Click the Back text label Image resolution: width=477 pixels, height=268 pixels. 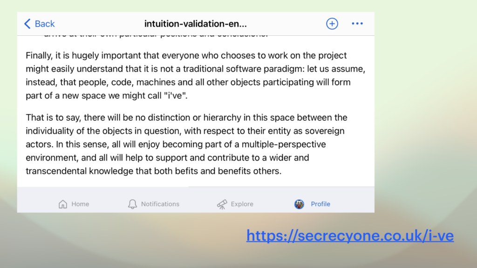click(45, 24)
